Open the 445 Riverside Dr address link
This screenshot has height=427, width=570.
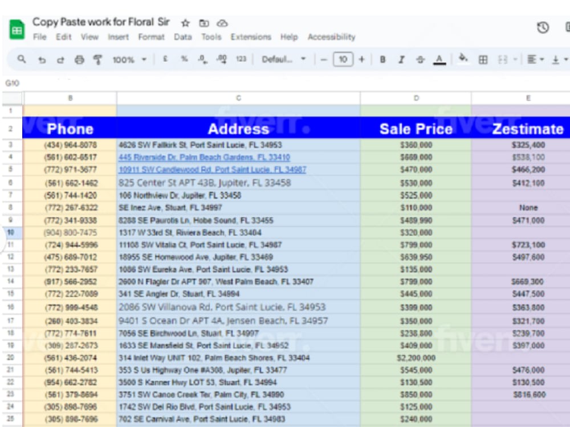(x=204, y=157)
